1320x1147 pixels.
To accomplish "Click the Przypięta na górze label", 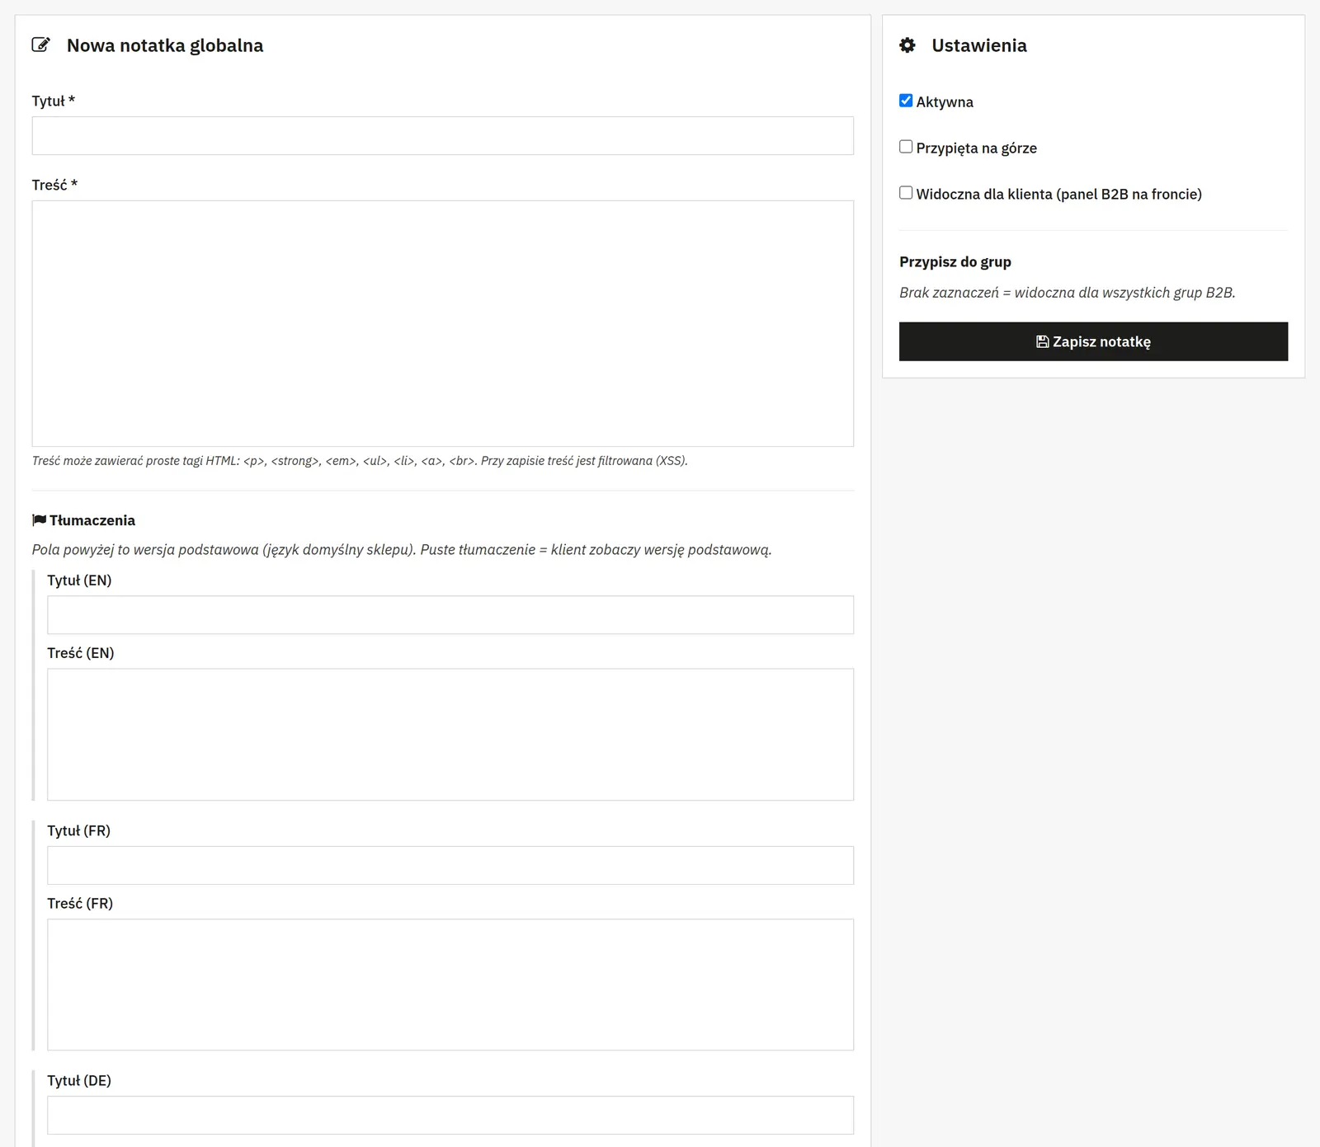I will coord(977,148).
